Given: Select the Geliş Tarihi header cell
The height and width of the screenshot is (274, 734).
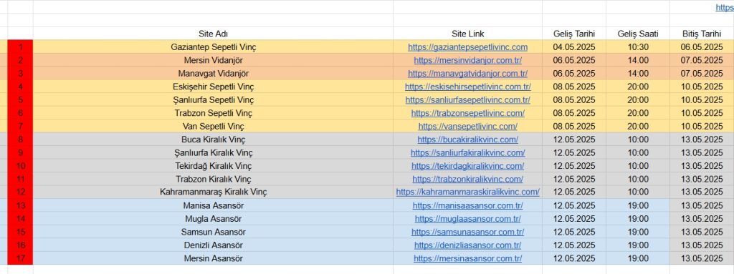Looking at the screenshot, I should 574,34.
